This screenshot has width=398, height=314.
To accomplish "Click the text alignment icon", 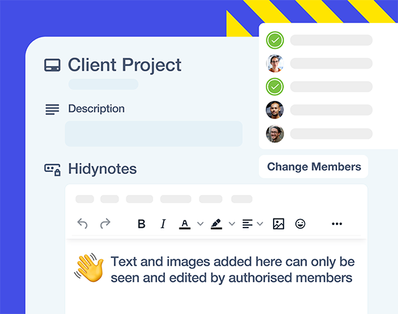I will [247, 224].
